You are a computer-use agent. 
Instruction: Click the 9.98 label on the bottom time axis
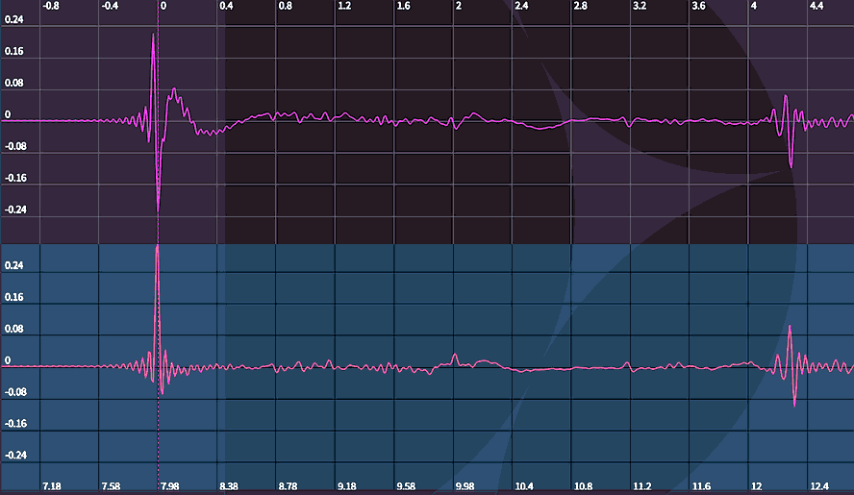(465, 485)
